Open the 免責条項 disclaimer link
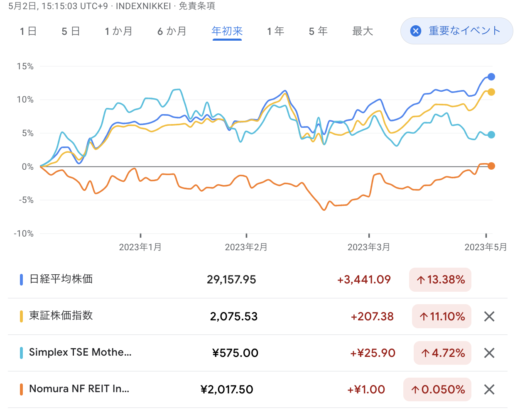This screenshot has height=410, width=520. coord(197,6)
